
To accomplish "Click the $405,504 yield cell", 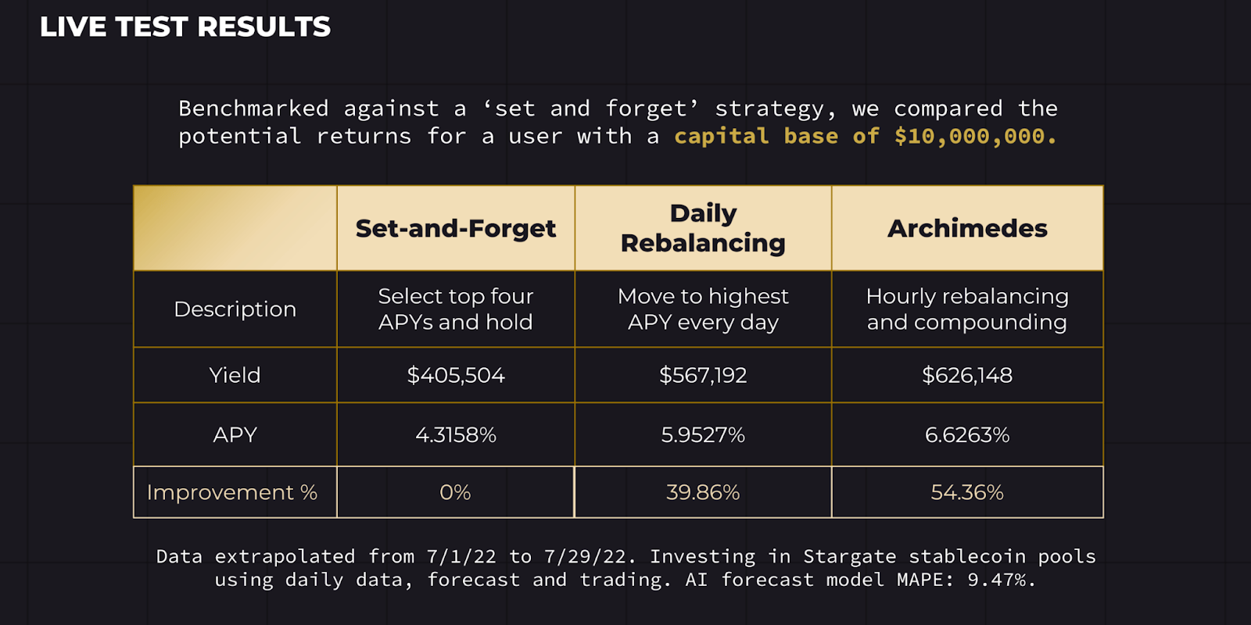I will (x=456, y=375).
